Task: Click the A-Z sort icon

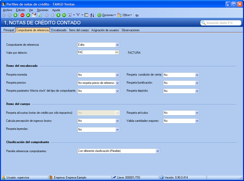Action: click(x=92, y=15)
